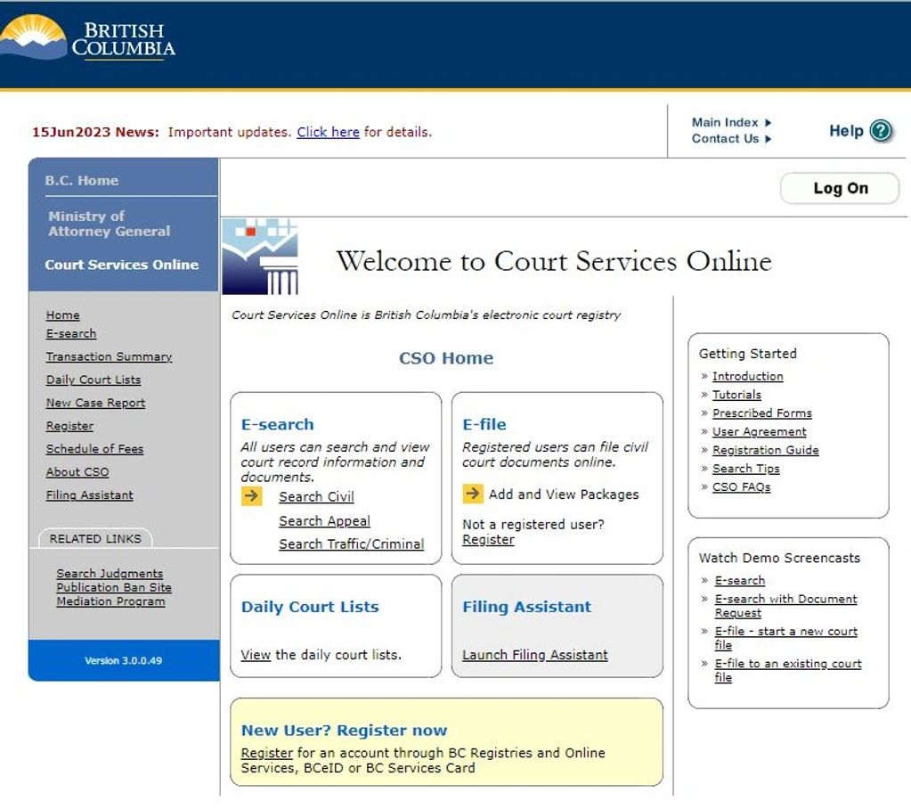Click the E-search card heading

click(277, 424)
